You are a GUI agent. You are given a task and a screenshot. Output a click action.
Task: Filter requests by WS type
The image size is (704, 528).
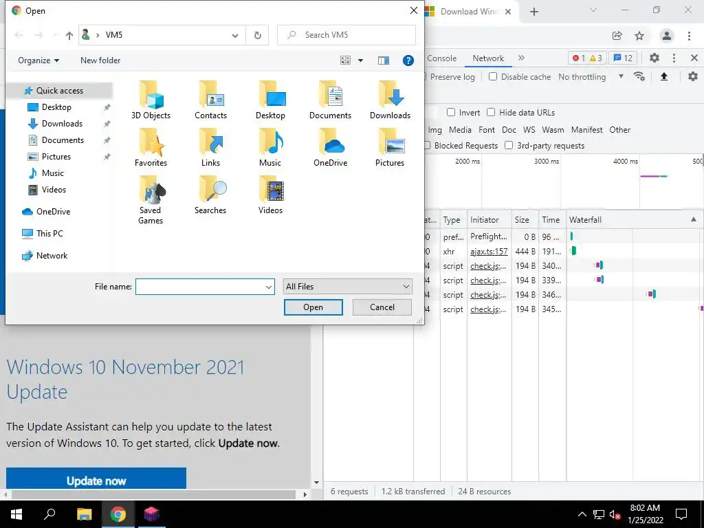[x=529, y=130]
